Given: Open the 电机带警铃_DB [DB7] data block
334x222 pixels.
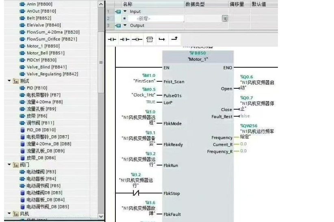Looking at the screenshot, I should click(x=48, y=137).
